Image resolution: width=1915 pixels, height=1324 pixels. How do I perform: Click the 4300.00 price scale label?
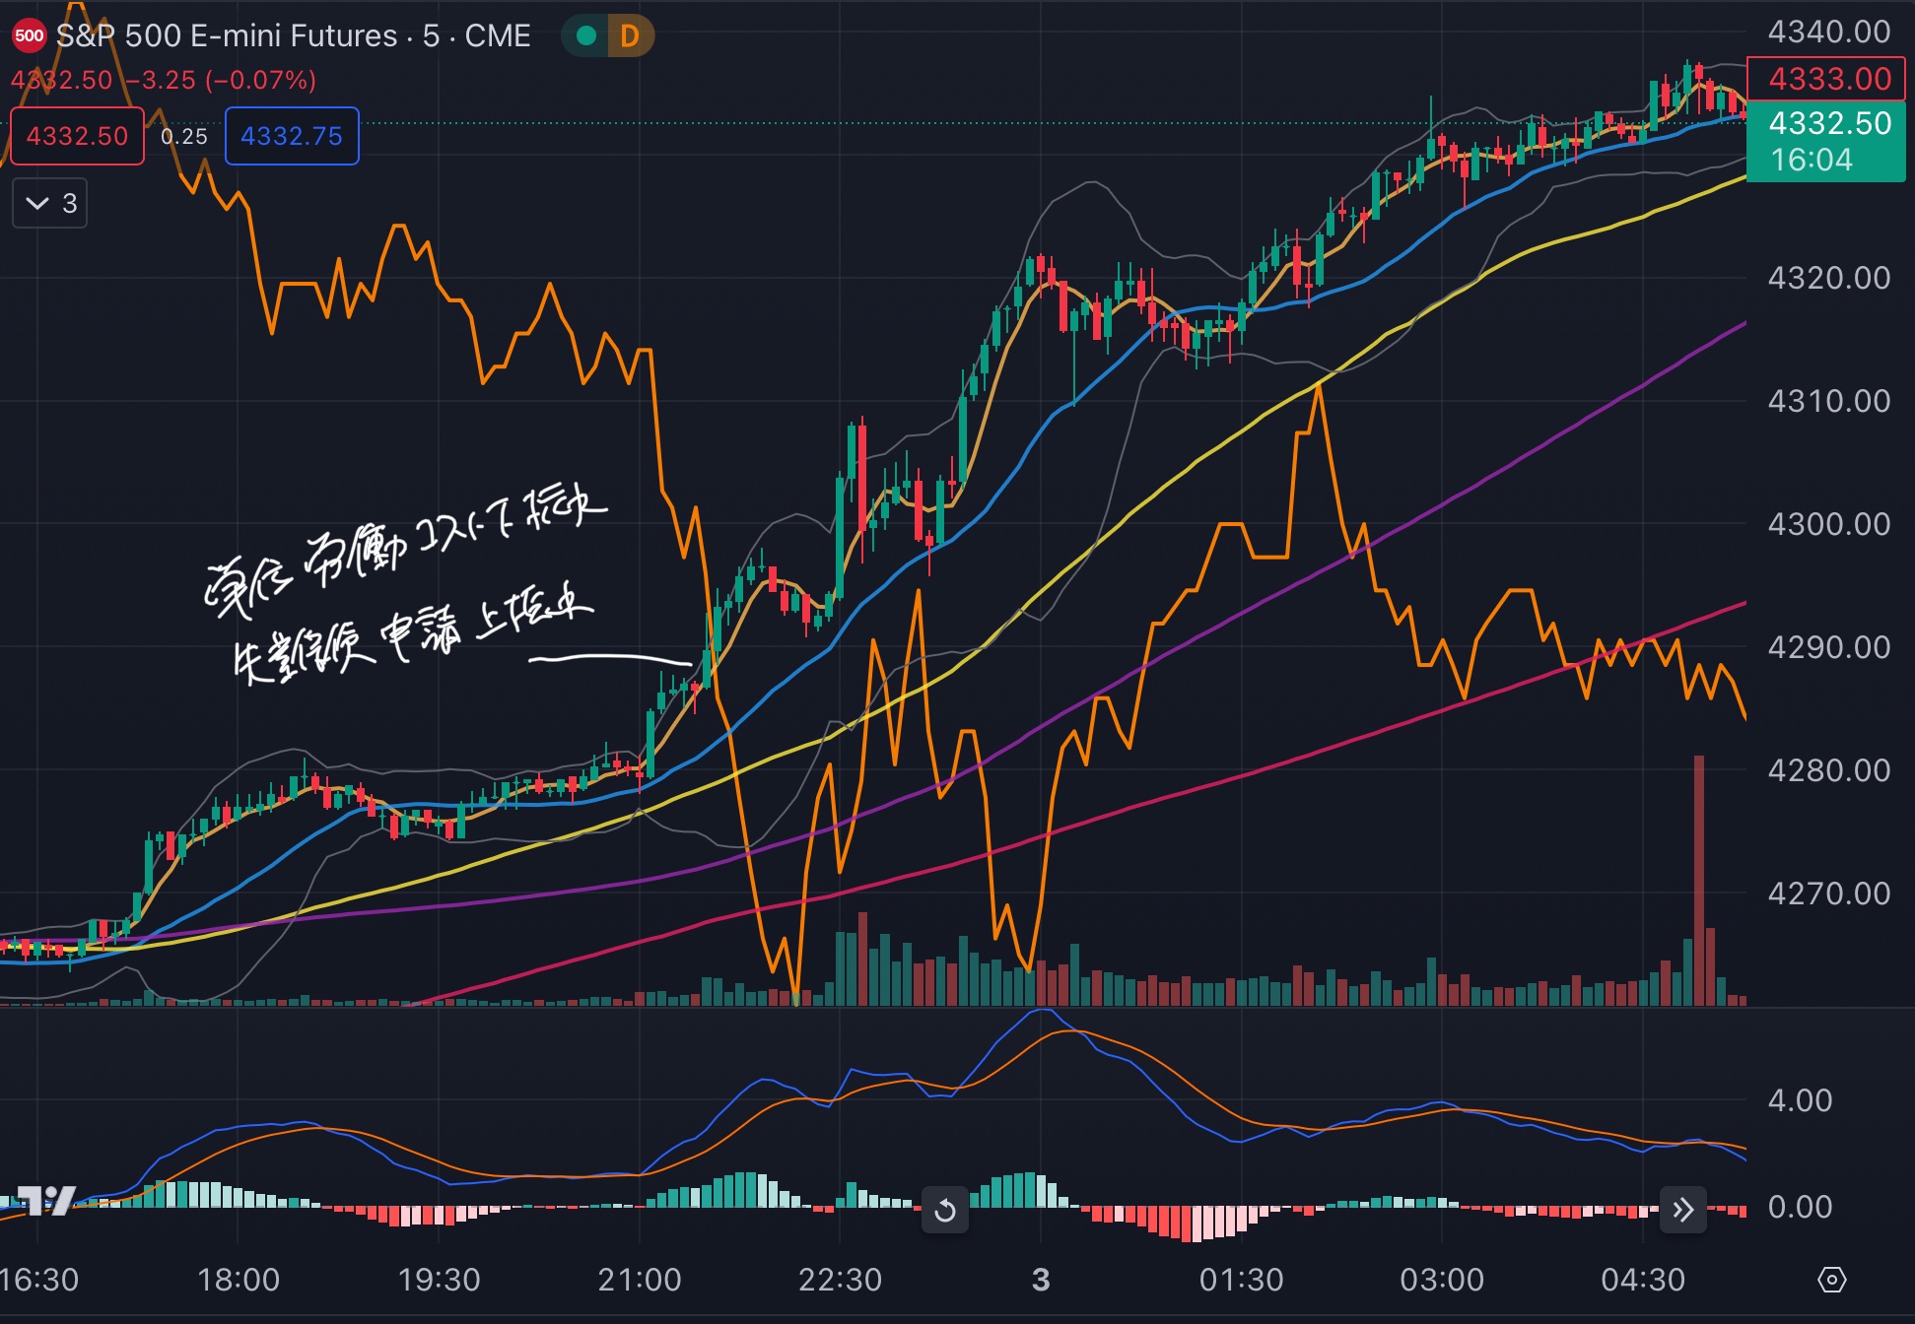(1828, 524)
